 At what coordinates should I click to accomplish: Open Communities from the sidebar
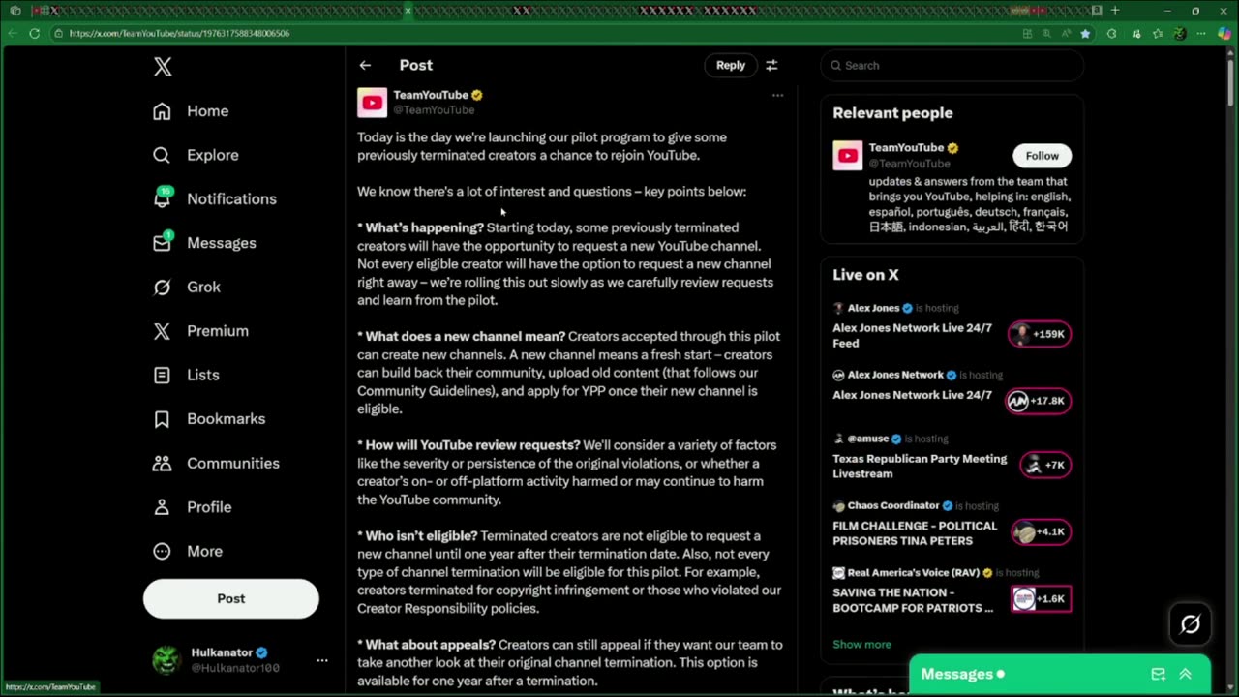click(233, 463)
